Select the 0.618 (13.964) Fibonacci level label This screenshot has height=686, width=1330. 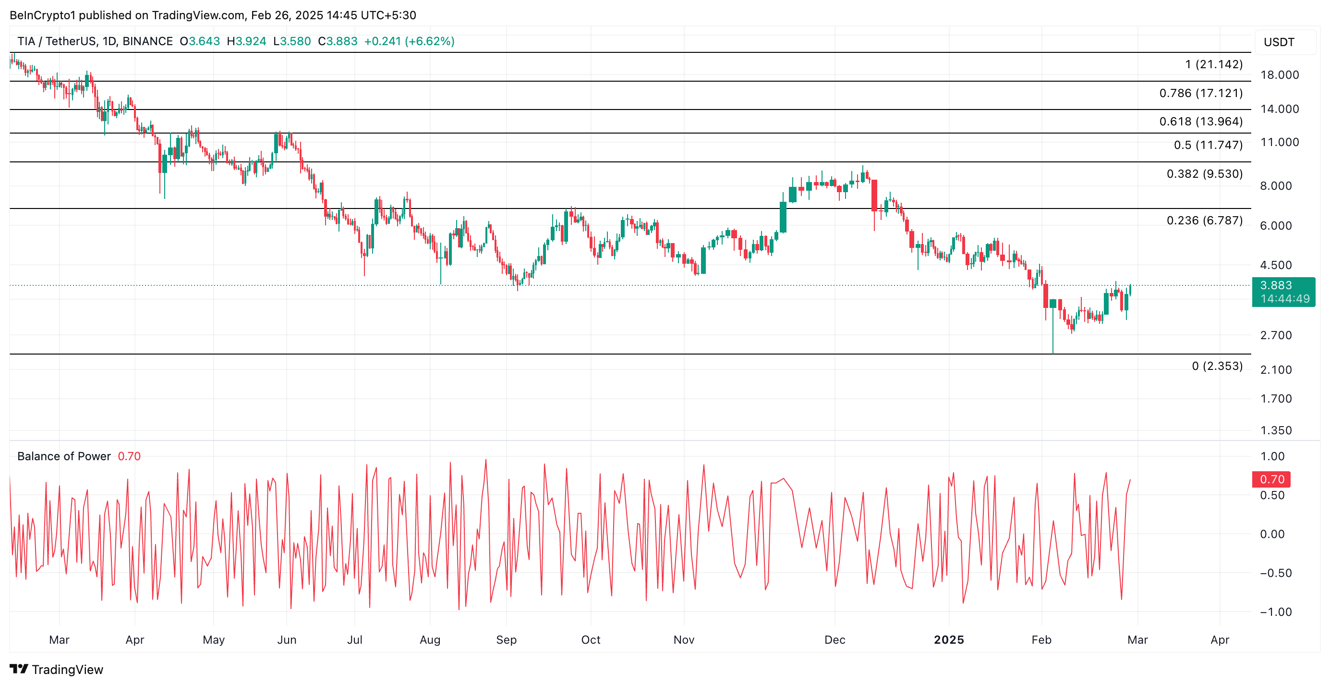[1200, 122]
